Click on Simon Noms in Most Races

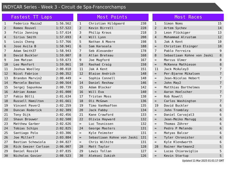point(173,24)
